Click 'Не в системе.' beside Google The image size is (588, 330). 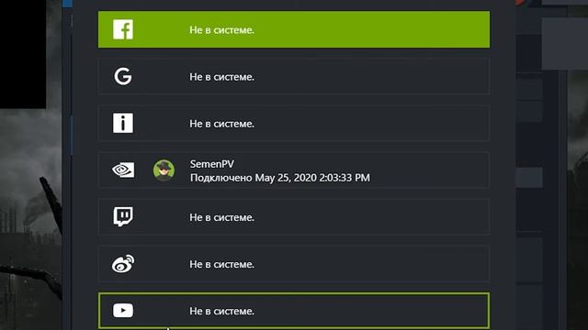click(x=221, y=77)
